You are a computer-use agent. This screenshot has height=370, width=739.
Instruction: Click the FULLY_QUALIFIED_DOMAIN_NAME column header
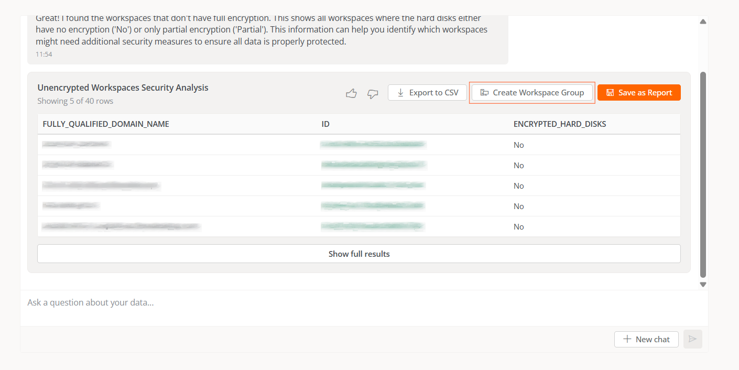coord(106,124)
